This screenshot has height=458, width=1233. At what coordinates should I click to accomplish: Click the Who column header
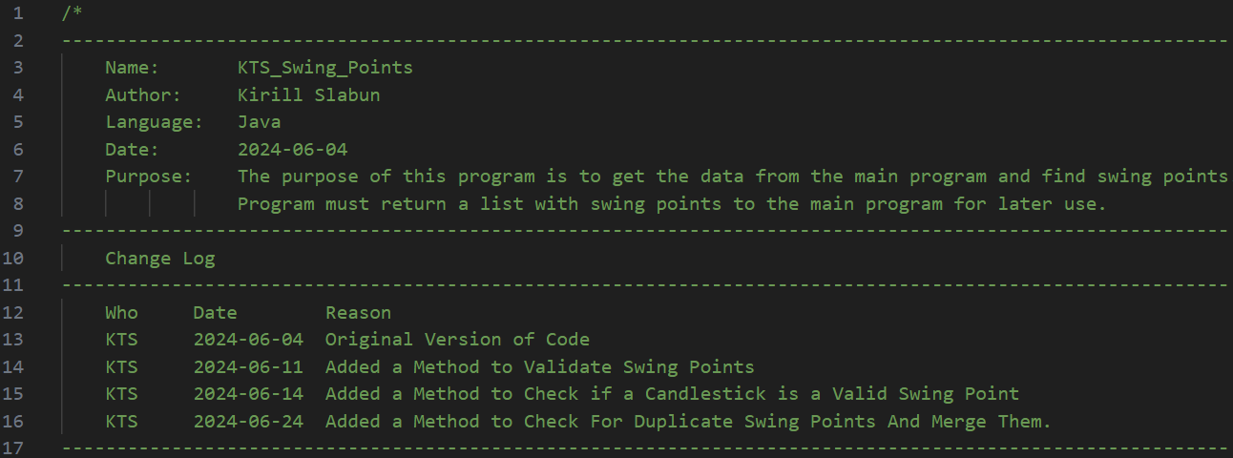tap(121, 313)
